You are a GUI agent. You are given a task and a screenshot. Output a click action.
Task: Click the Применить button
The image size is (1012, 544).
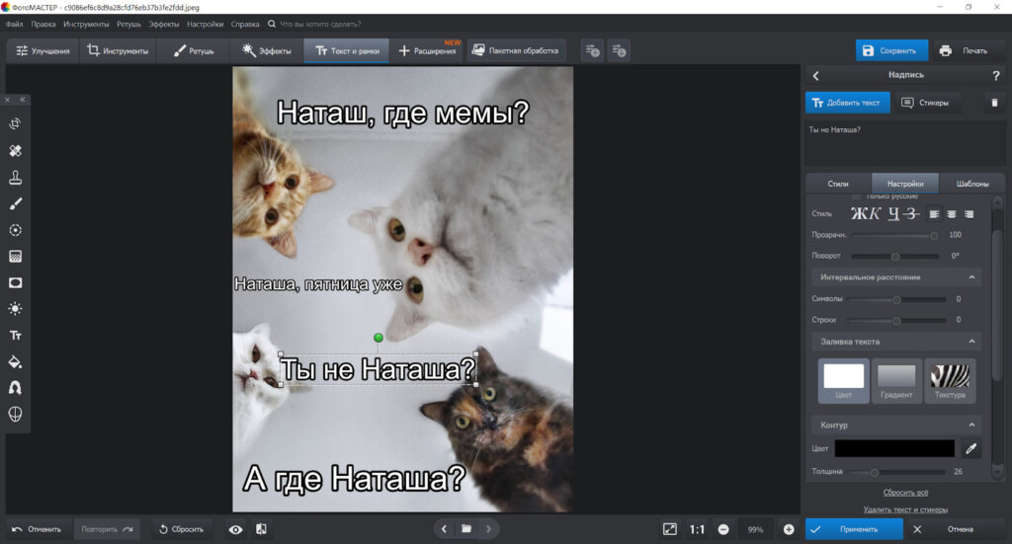(x=853, y=529)
